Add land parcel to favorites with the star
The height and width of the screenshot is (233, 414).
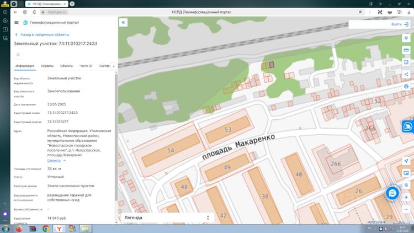tap(18, 55)
